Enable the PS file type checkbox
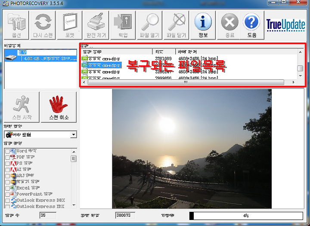Image resolution: width=310 pixels, height=226 pixels. click(x=7, y=164)
